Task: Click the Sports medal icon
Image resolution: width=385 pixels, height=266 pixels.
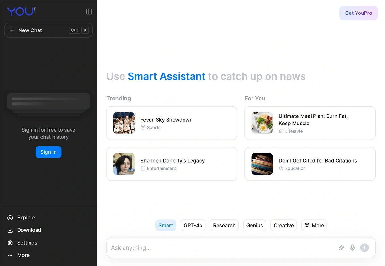Action: pyautogui.click(x=143, y=127)
